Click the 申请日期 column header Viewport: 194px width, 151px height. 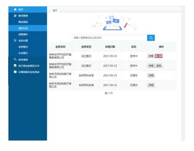(x=110, y=47)
